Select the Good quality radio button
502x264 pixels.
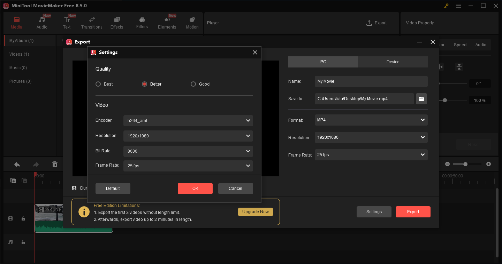(193, 84)
